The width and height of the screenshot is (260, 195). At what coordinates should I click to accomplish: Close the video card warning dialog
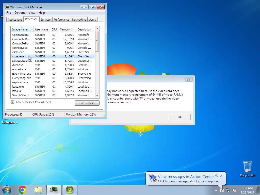click(189, 79)
